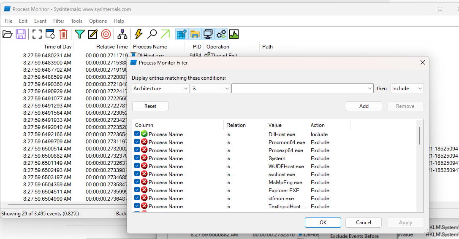The image size is (459, 239).
Task: Select the event row at 8:27:59.6483900 AM
Action: click(64, 62)
